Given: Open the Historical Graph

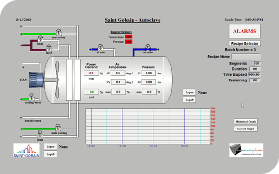Looking at the screenshot, I should (x=246, y=122).
